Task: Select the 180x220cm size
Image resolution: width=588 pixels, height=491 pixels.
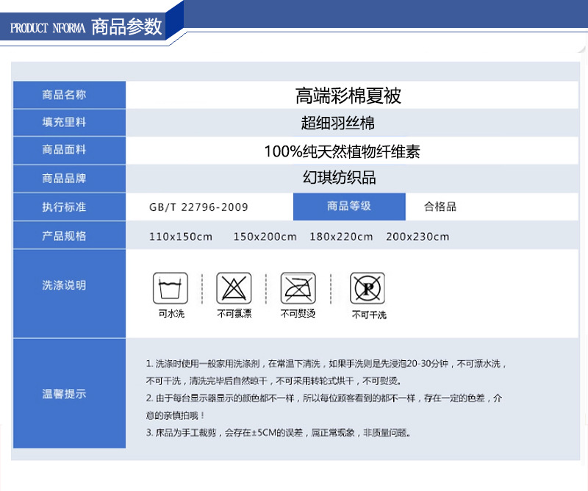Action: coord(341,237)
